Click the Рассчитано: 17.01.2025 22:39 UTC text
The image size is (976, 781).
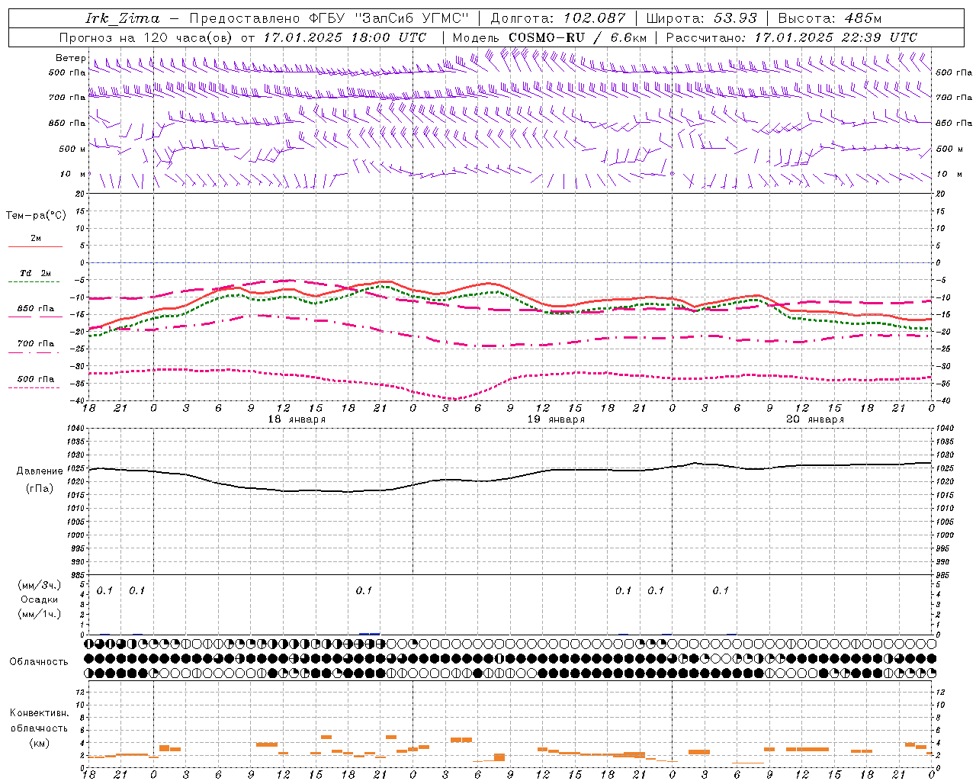click(791, 37)
